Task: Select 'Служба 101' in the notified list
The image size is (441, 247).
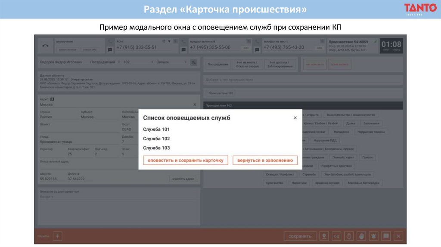Action: click(x=156, y=129)
